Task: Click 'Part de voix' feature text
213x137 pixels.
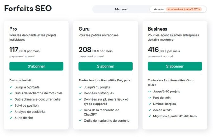Action: click(x=162, y=98)
